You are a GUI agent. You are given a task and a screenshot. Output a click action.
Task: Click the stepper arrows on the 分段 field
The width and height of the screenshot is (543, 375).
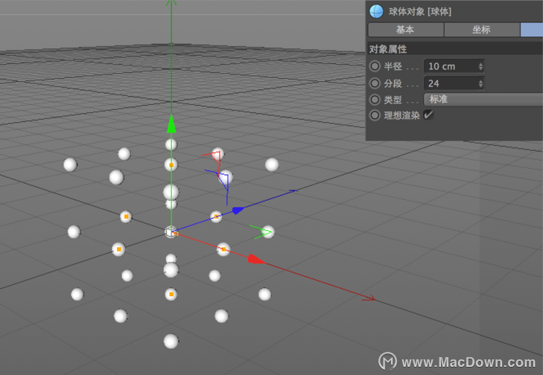[480, 83]
